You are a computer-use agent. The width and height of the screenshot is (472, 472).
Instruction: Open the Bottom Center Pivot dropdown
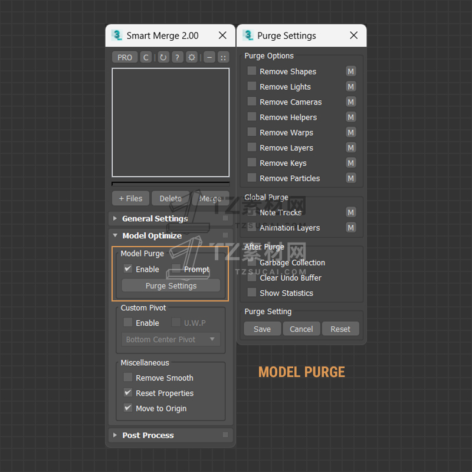point(171,340)
